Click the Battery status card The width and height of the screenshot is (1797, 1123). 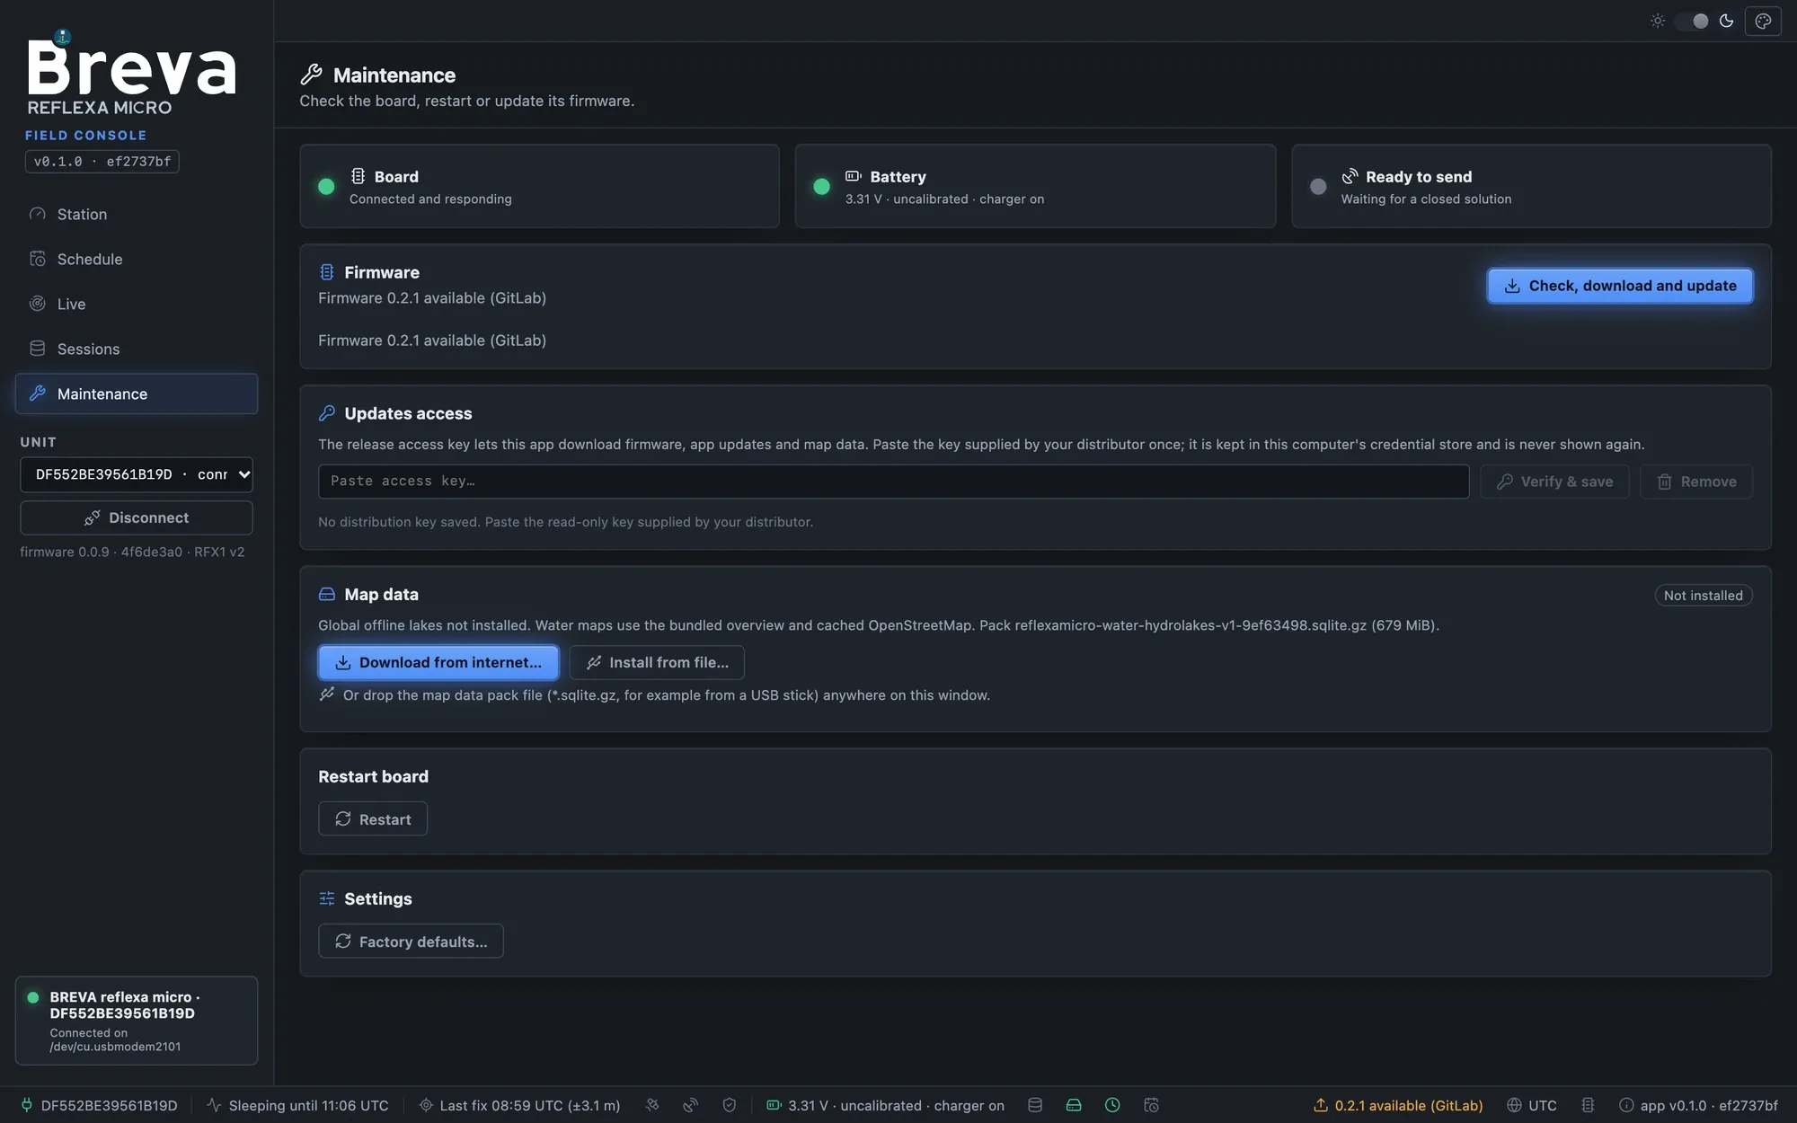click(x=1035, y=186)
